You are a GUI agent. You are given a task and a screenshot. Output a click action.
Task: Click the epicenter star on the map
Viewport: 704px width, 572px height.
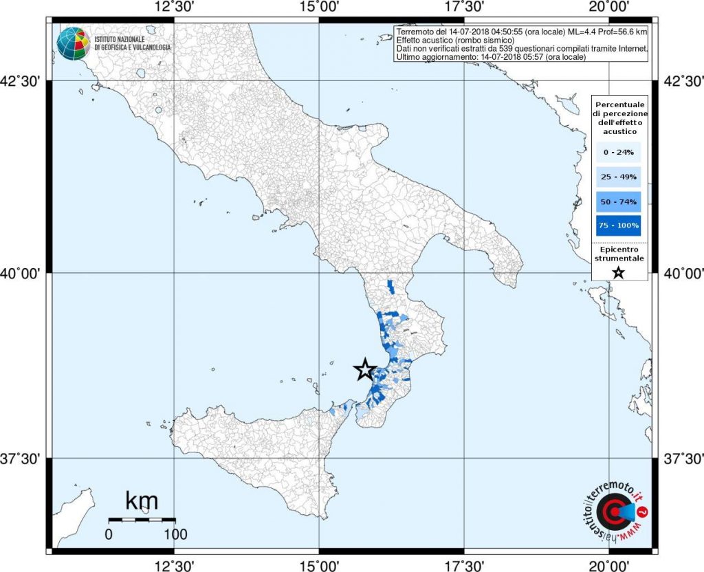(x=364, y=370)
